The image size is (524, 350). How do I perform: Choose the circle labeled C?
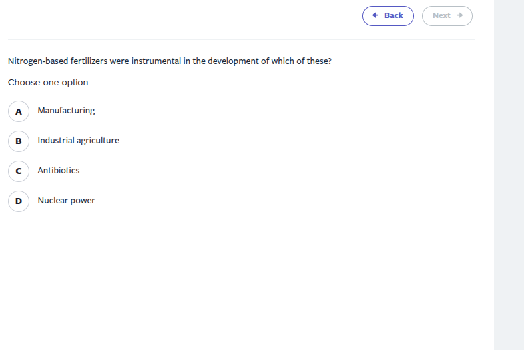tap(19, 171)
